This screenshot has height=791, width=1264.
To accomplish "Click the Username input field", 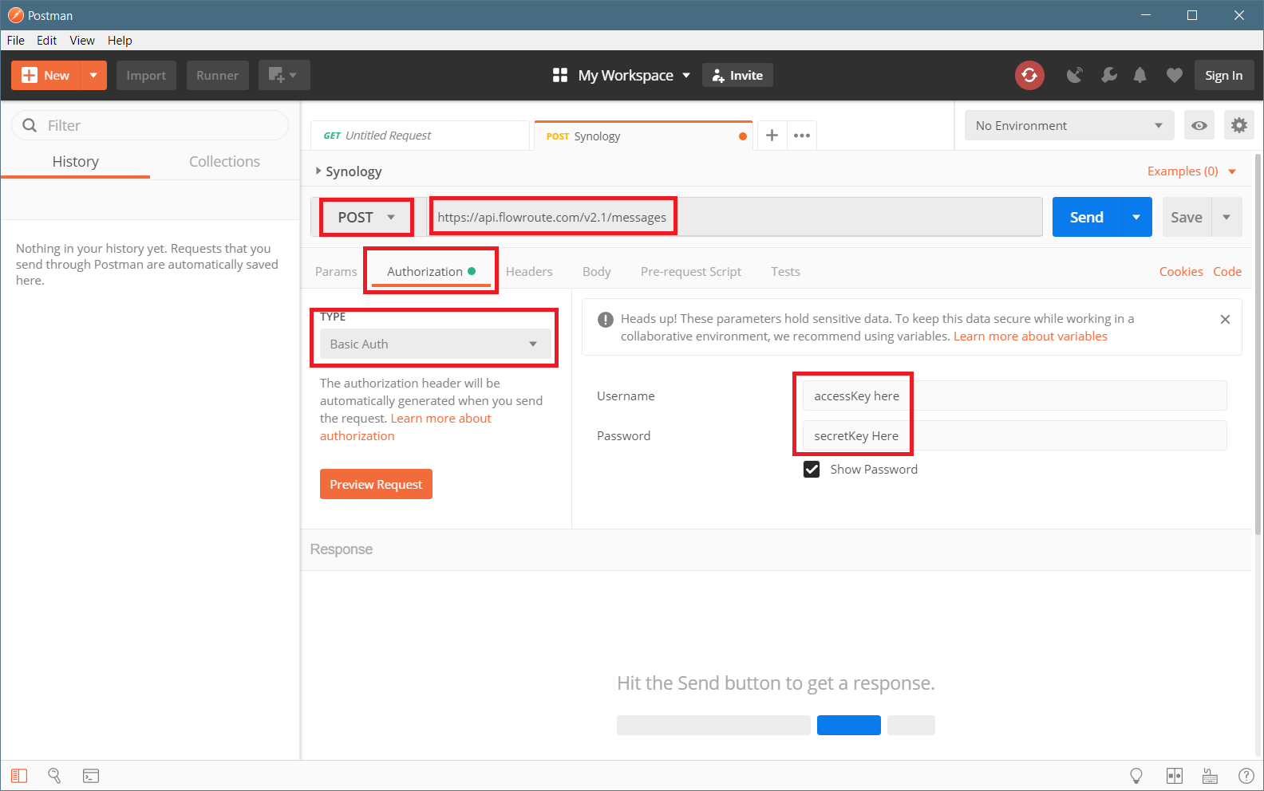I will (x=1014, y=395).
